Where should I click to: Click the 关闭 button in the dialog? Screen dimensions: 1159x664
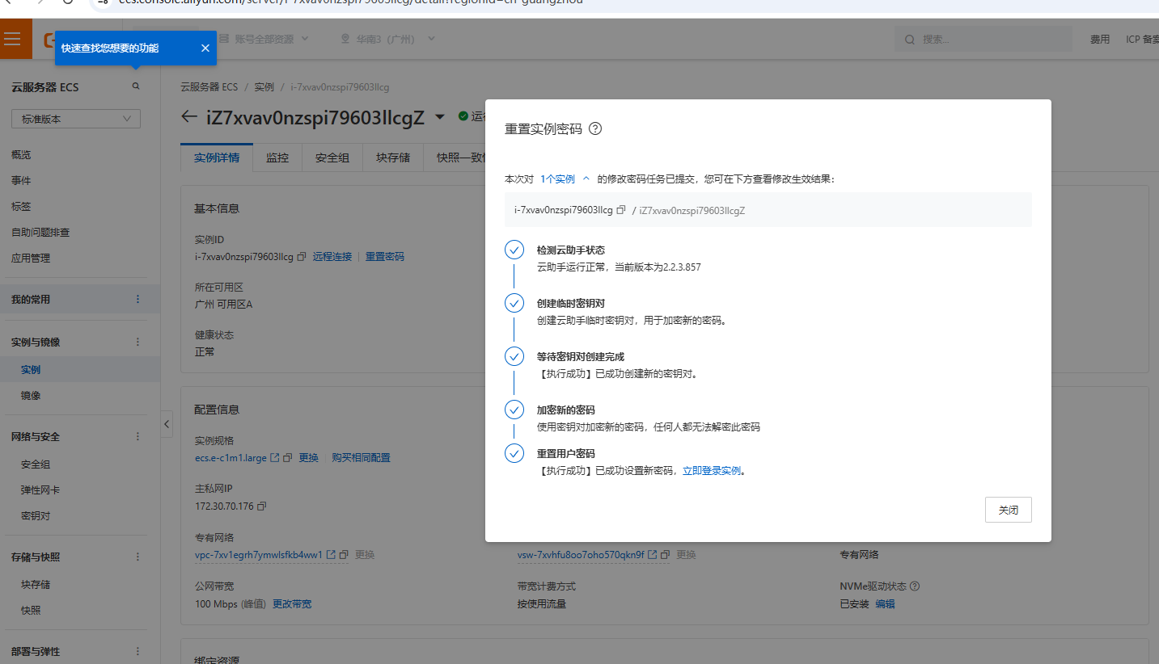point(1008,510)
